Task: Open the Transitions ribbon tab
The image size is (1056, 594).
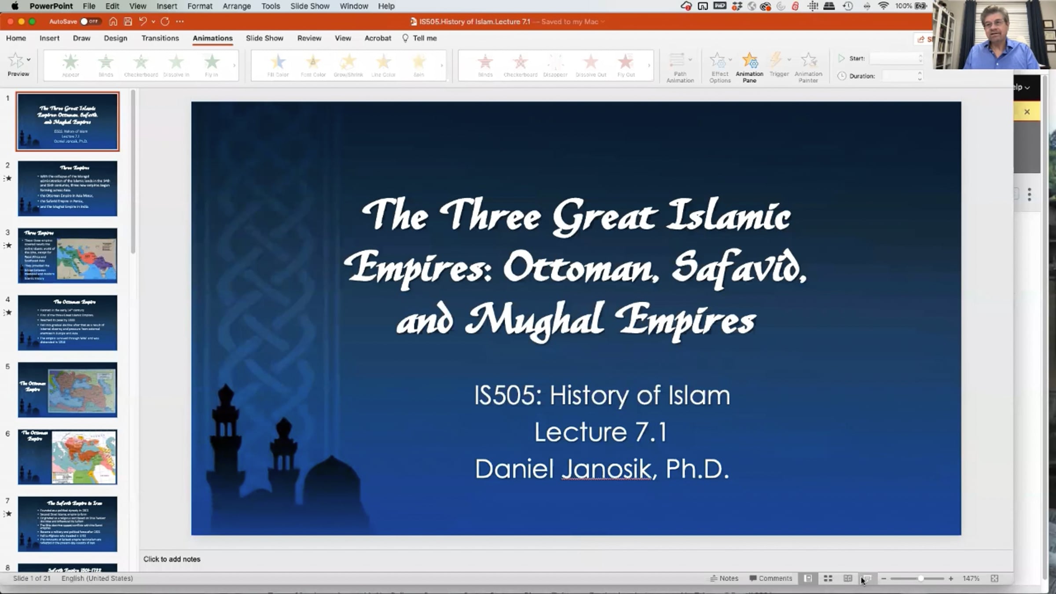Action: pyautogui.click(x=160, y=38)
